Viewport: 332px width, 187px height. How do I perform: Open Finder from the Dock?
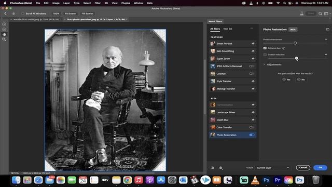pos(16,180)
